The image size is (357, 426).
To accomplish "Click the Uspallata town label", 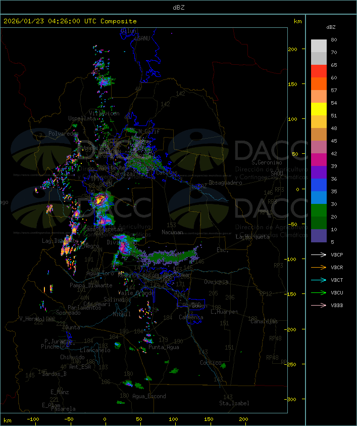I will click(82, 118).
